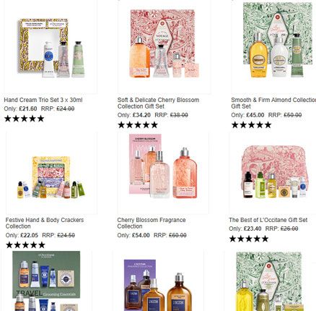
Task: Click The Best of L'Occitane Gift Set title
Action: point(268,220)
